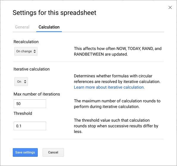The width and height of the screenshot is (177, 166).
Task: Open 'Learn more about iterative calculation' link
Action: tap(109, 87)
